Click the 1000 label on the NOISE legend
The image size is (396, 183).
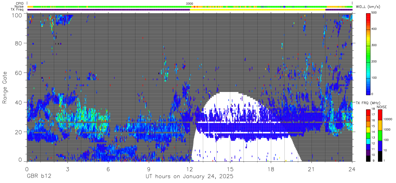click(387, 129)
